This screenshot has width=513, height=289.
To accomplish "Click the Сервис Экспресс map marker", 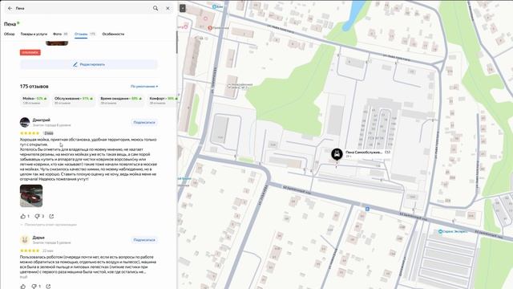I will pos(440,231).
